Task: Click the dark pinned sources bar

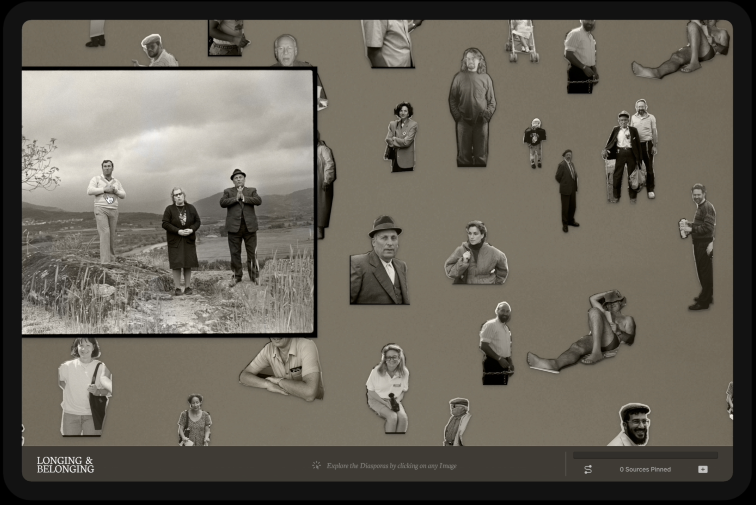Action: (645, 455)
